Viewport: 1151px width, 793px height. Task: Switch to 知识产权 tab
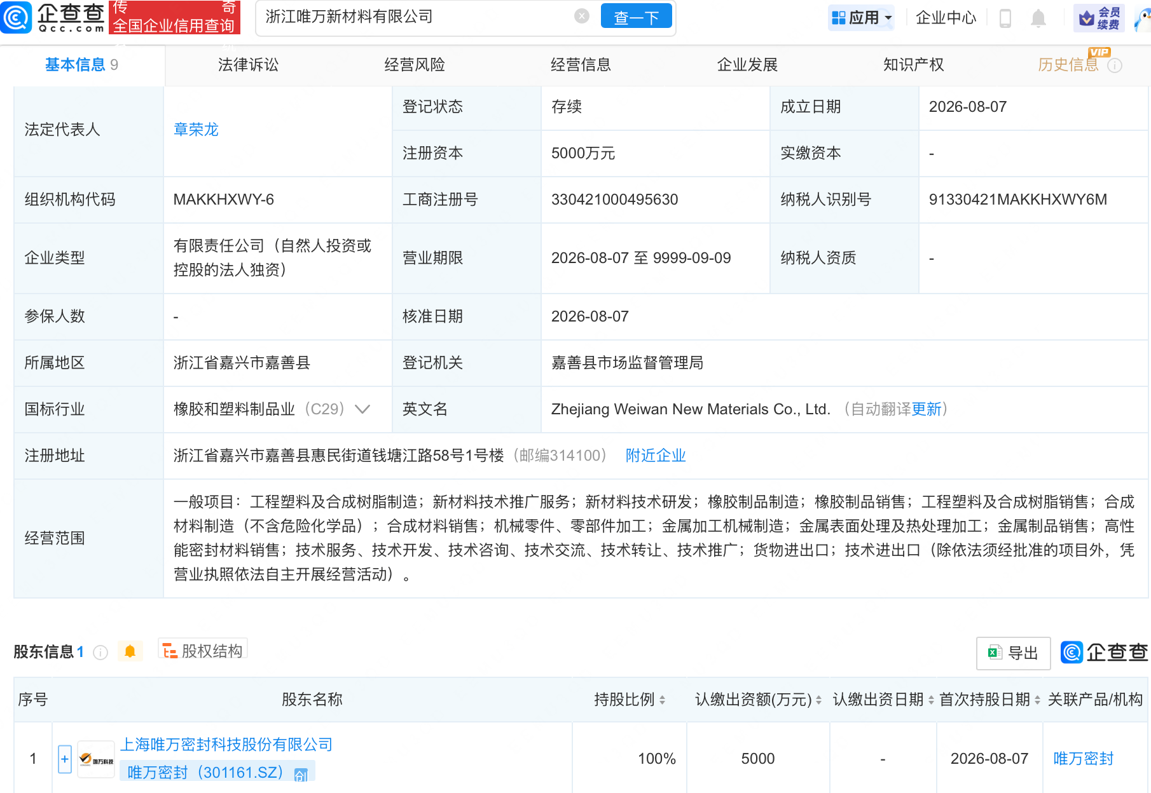(913, 65)
